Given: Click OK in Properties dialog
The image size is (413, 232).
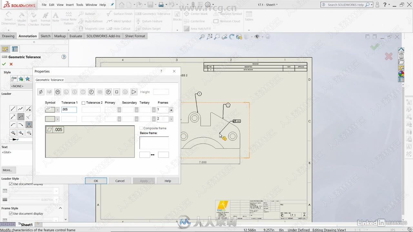Looking at the screenshot, I should pos(96,181).
